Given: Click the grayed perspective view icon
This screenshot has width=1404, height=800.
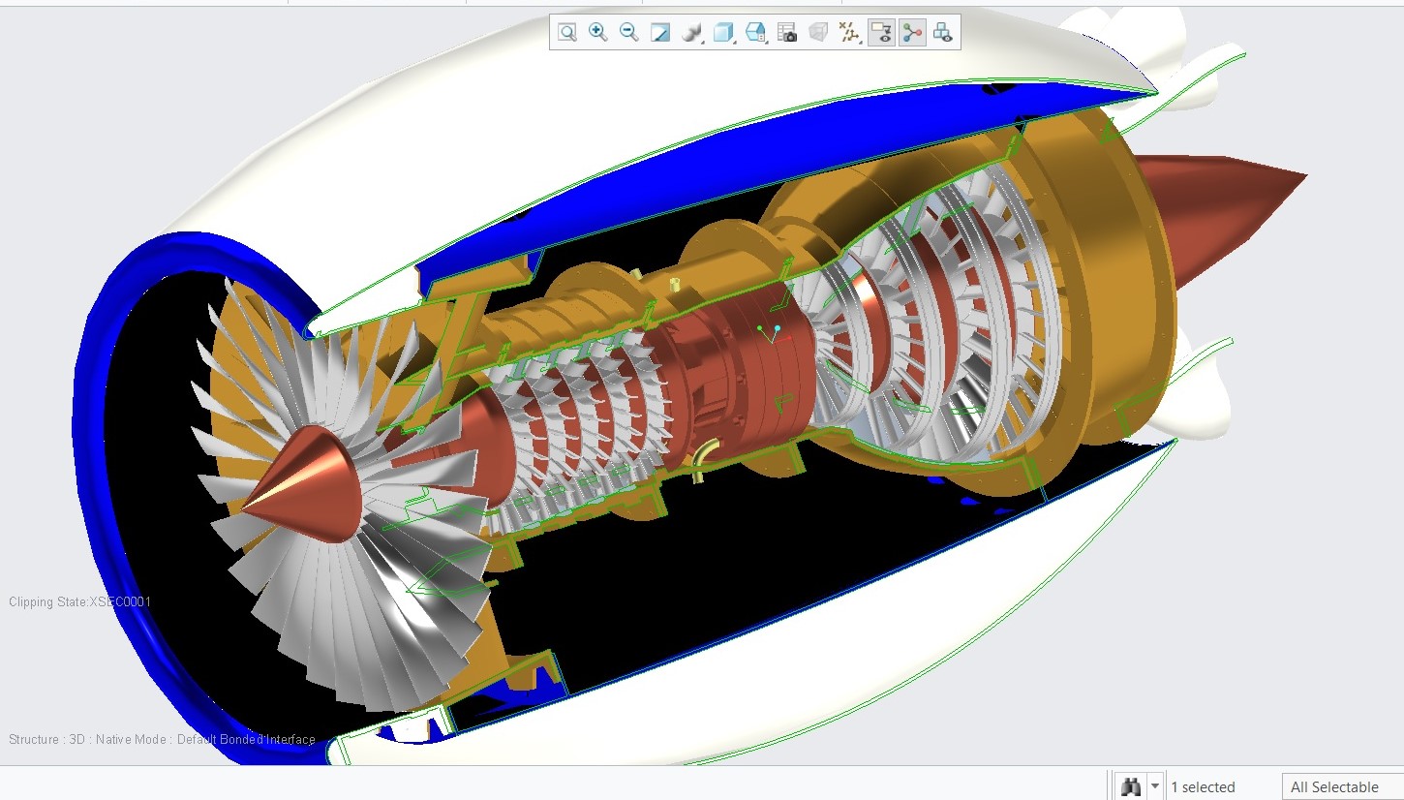Looking at the screenshot, I should (x=818, y=33).
